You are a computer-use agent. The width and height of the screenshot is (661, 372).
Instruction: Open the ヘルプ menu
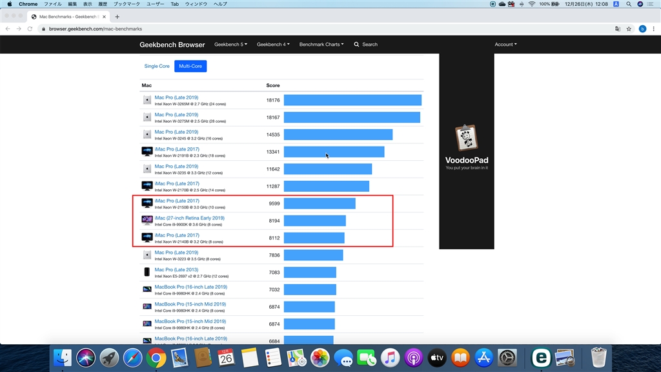point(220,4)
